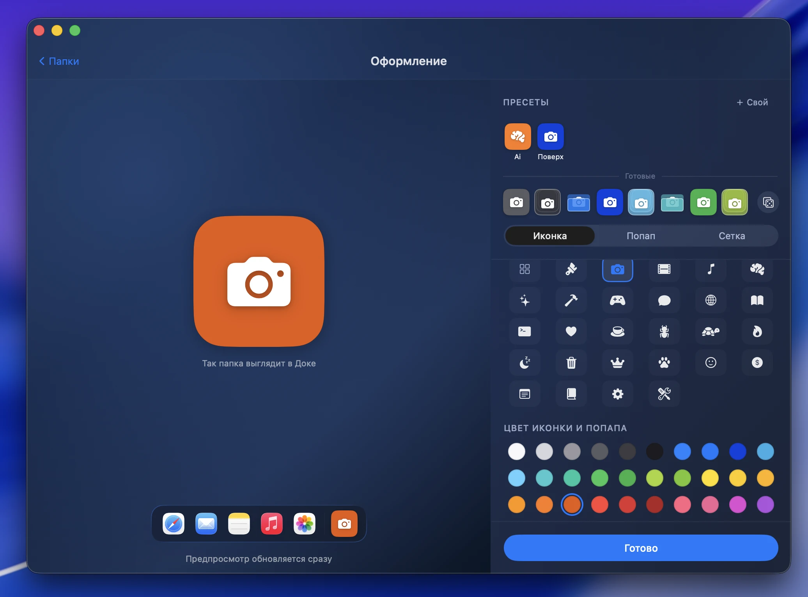Apply the blue folder ready-made preset
The image size is (808, 597).
tap(579, 203)
